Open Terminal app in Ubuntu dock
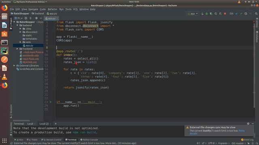 [4, 42]
